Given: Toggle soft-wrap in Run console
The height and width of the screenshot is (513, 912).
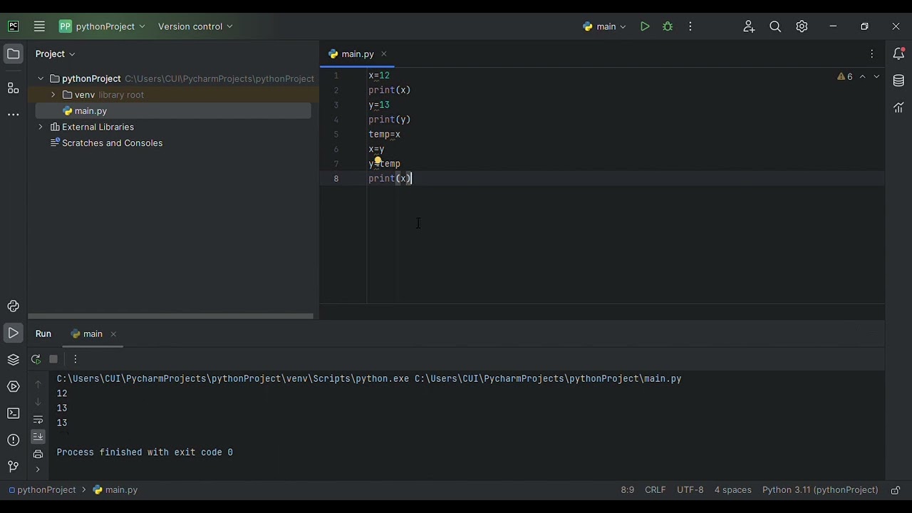Looking at the screenshot, I should 38,420.
